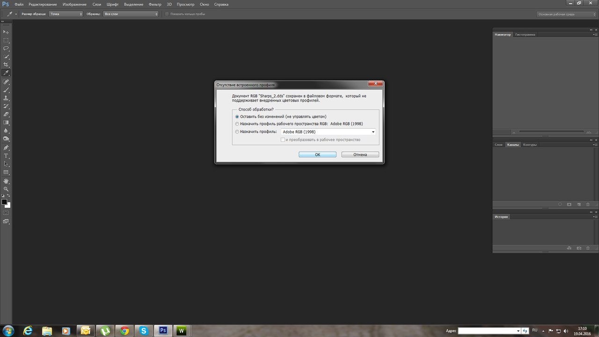Select the Zoom tool
This screenshot has height=337, width=599.
click(6, 189)
